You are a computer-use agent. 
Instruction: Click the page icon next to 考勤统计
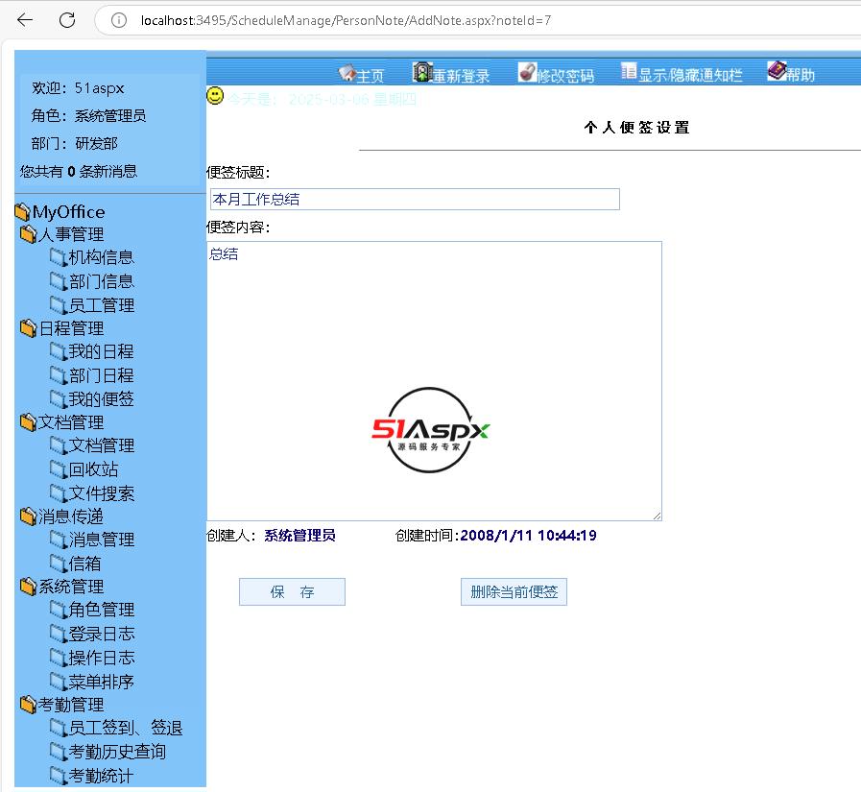[x=59, y=776]
